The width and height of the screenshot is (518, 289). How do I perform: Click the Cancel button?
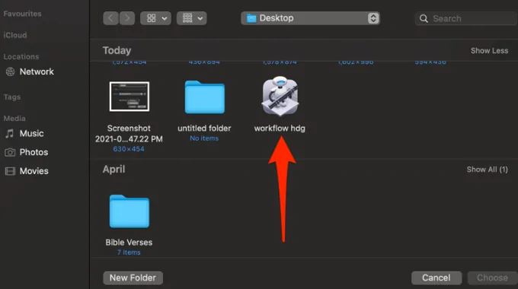(x=436, y=278)
